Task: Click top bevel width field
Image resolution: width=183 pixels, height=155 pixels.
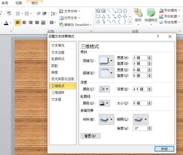Action: click(140, 58)
